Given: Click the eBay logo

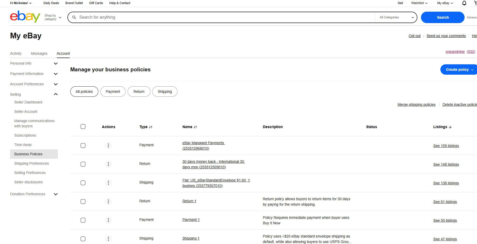Looking at the screenshot, I should click(25, 17).
